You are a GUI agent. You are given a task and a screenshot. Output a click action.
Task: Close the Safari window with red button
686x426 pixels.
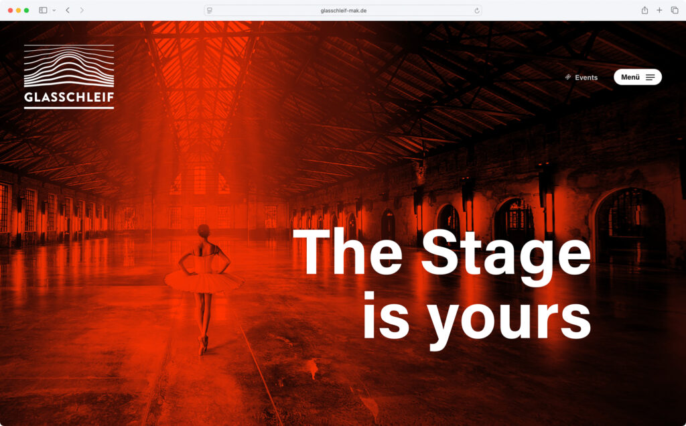(10, 11)
